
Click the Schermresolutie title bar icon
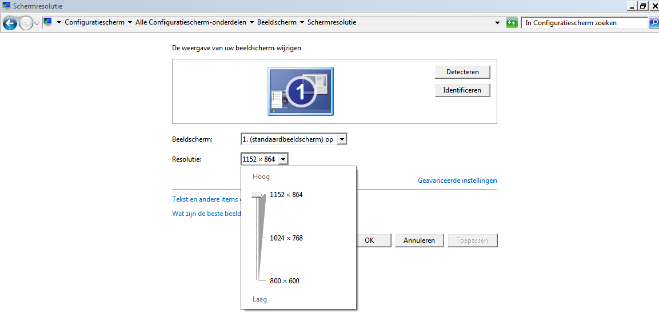[6, 6]
